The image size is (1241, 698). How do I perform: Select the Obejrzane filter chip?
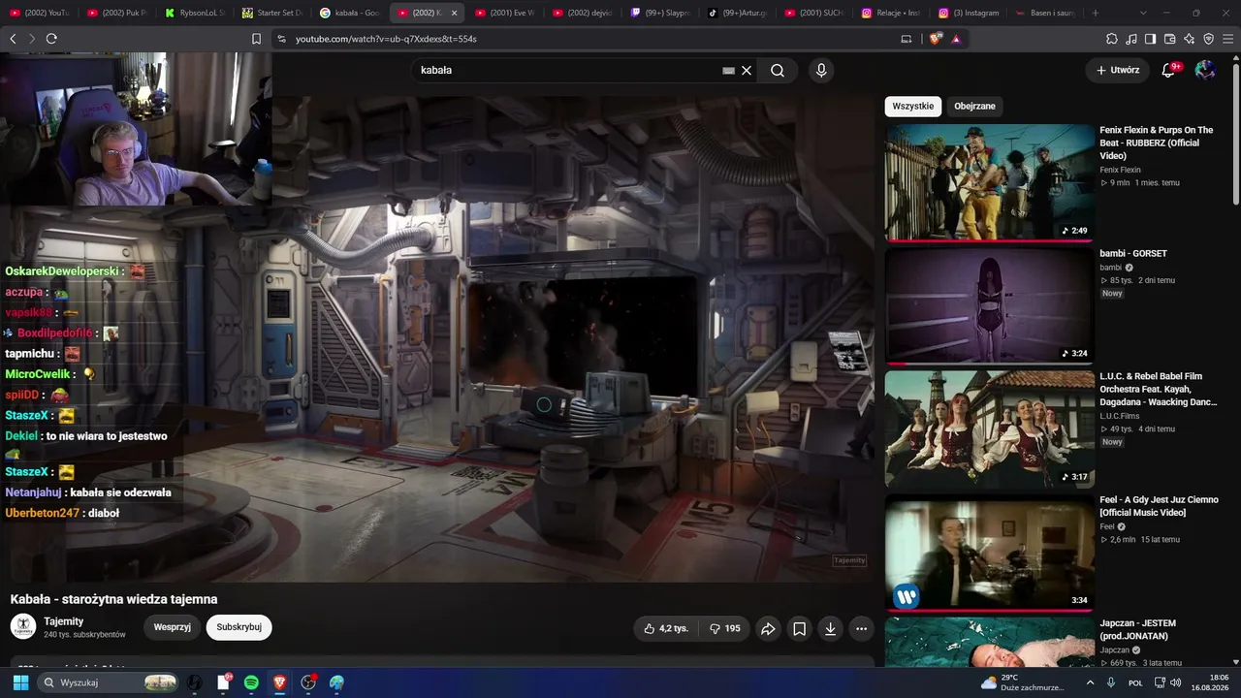974,106
